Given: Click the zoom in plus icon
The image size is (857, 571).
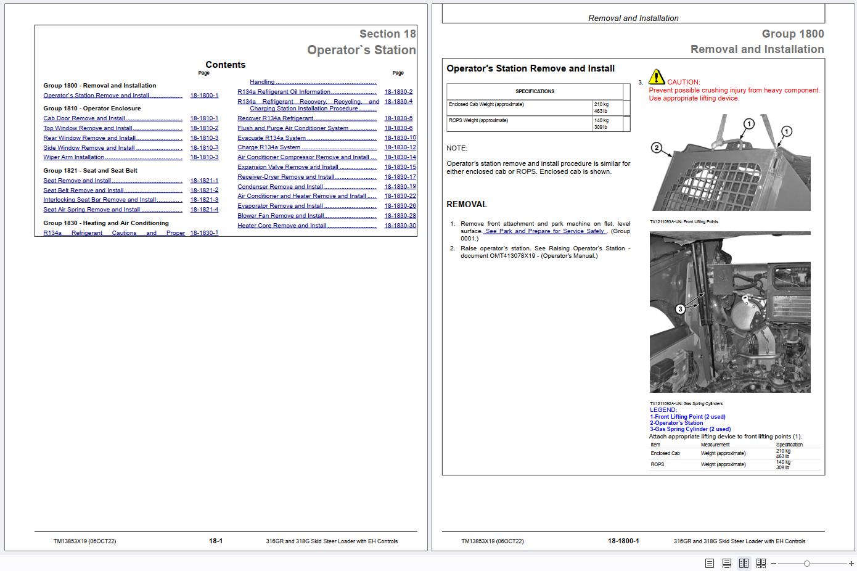Looking at the screenshot, I should click(x=851, y=564).
